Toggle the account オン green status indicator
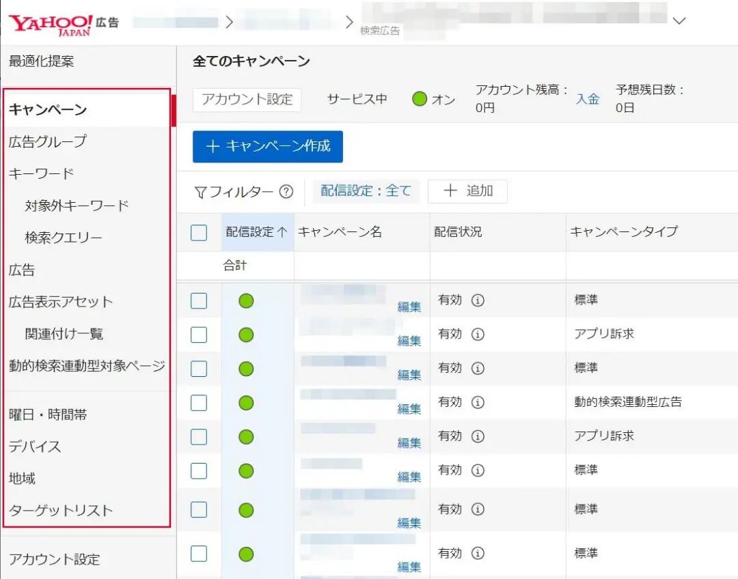Screen dimensions: 738x579 pos(420,99)
